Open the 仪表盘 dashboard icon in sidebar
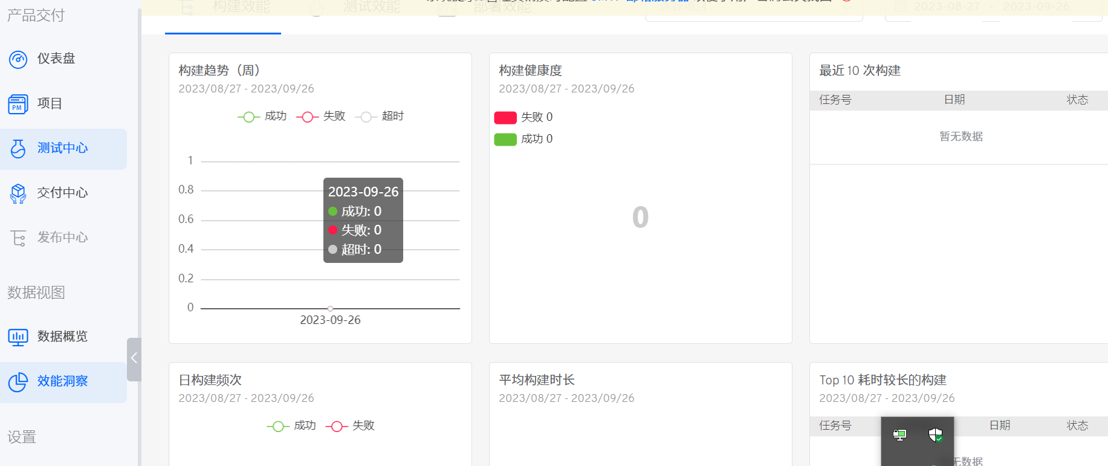The height and width of the screenshot is (466, 1108). click(x=18, y=59)
